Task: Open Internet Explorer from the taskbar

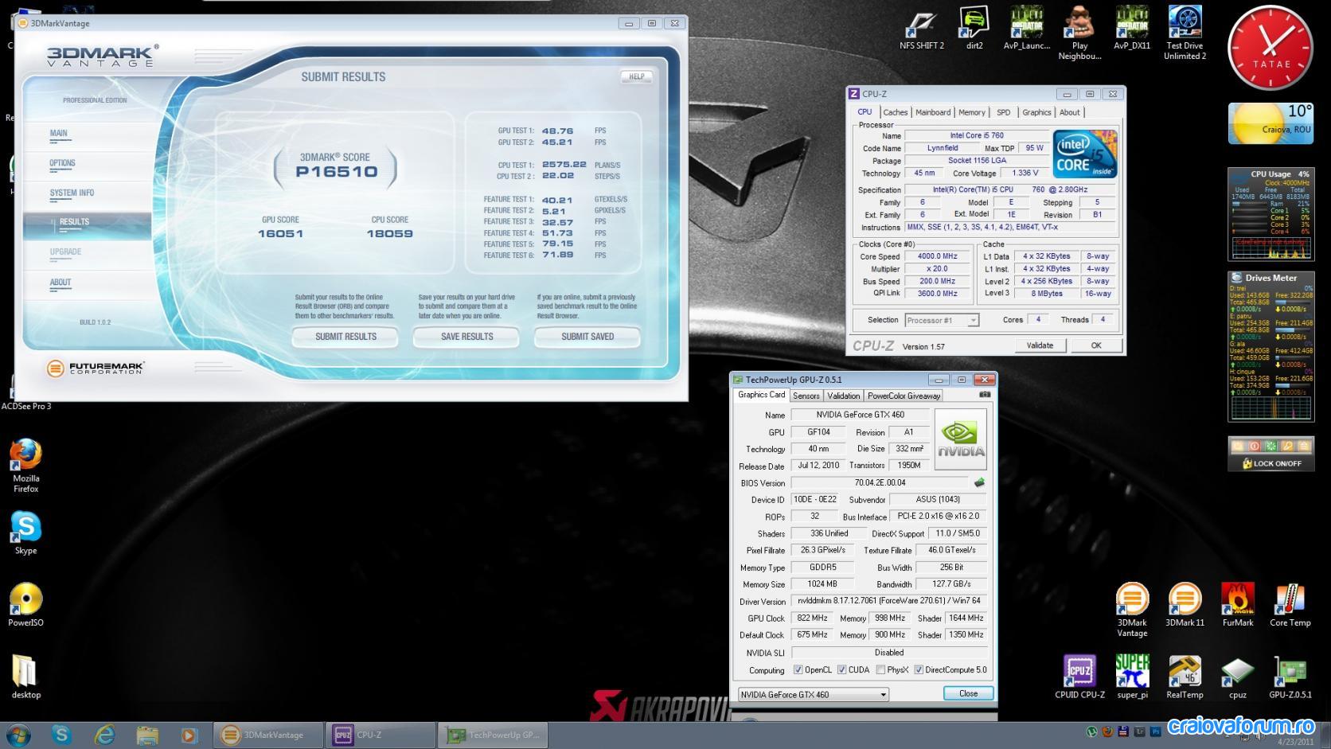Action: [x=104, y=735]
